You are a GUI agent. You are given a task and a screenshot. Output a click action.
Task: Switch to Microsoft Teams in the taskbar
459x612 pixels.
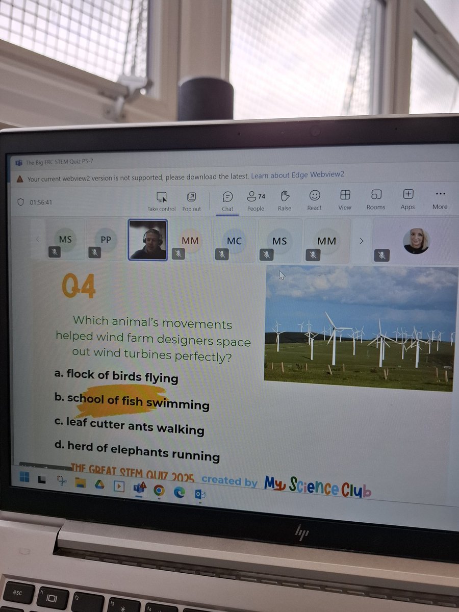coord(139,488)
